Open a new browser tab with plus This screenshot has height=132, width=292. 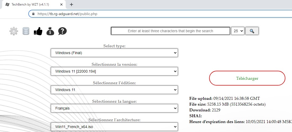(x=71, y=4)
